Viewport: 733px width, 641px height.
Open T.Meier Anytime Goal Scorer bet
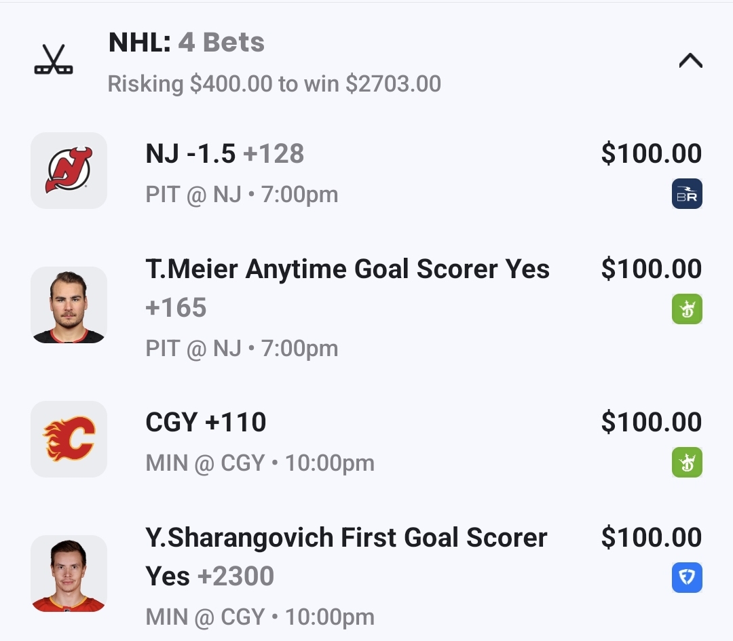pos(347,269)
